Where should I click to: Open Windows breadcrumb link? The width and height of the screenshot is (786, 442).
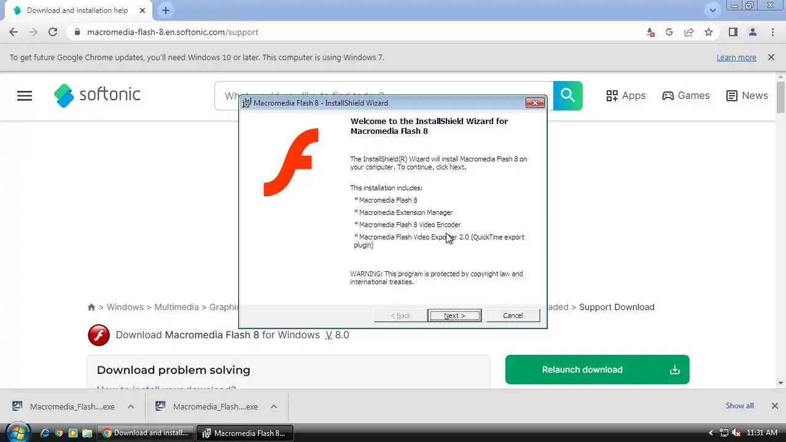[125, 307]
